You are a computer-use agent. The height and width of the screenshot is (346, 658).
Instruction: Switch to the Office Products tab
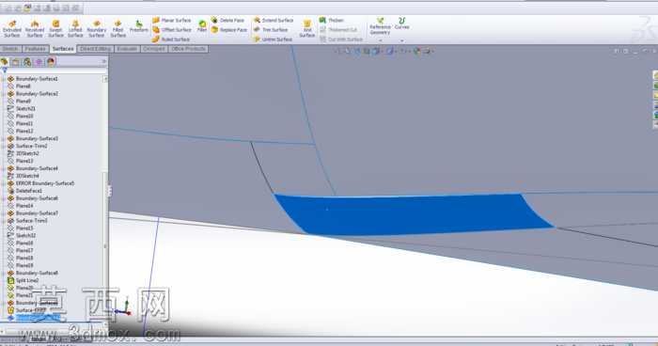188,49
